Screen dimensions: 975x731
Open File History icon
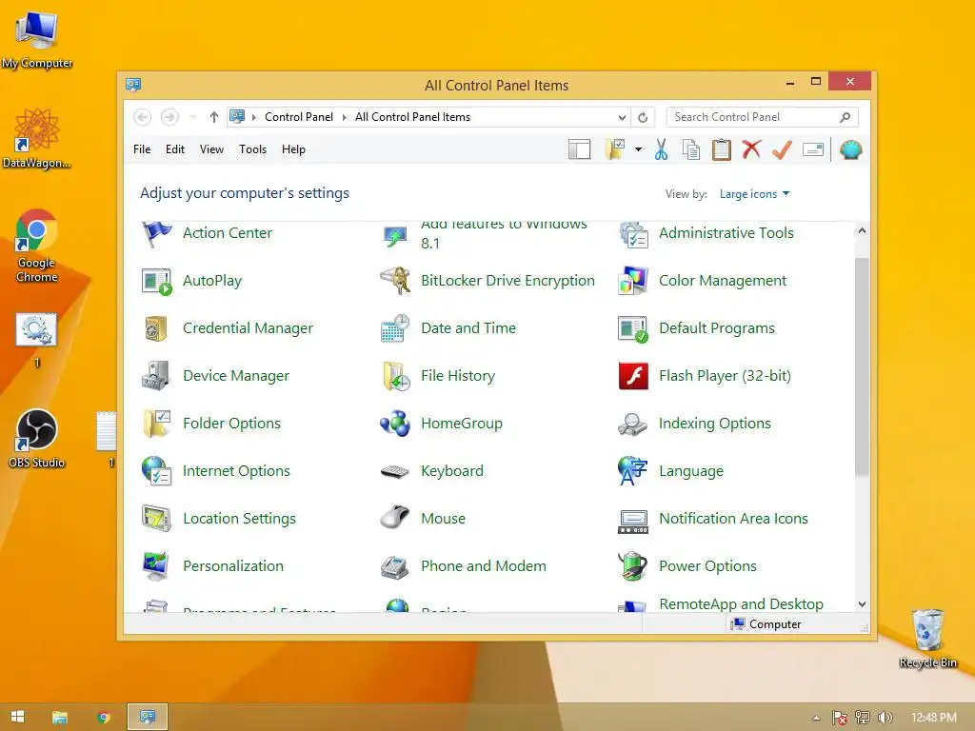(395, 376)
